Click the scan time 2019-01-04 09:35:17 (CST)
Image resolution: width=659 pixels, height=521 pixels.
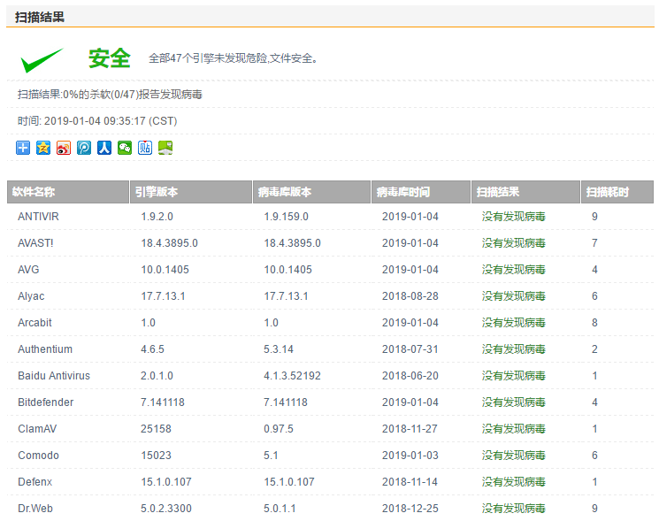tap(111, 121)
